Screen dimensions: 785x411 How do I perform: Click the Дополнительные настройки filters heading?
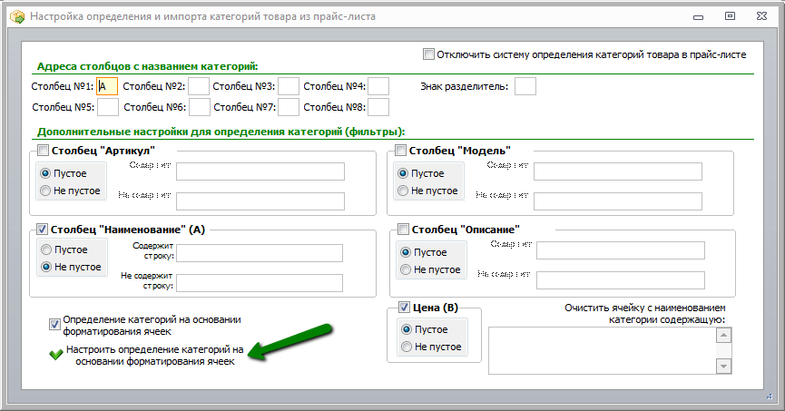(x=221, y=132)
